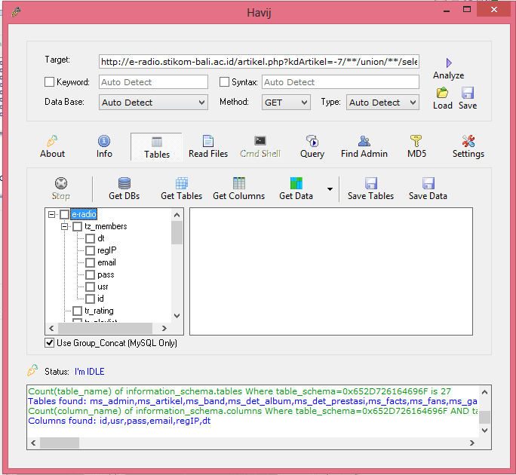Open the Method GET dropdown
This screenshot has width=516, height=475.
[286, 103]
